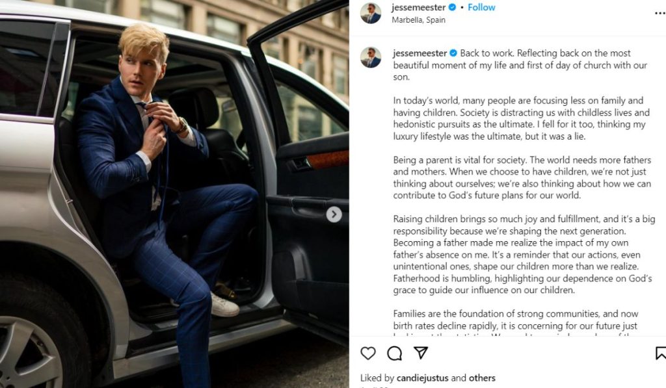This screenshot has height=388, width=666.
Task: Open jessemeester profile from the header username
Action: click(418, 8)
